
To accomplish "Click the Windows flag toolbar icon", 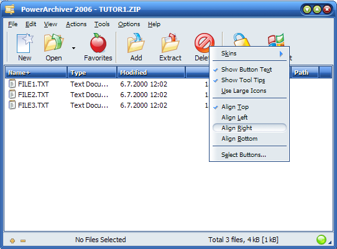I will (x=276, y=40).
